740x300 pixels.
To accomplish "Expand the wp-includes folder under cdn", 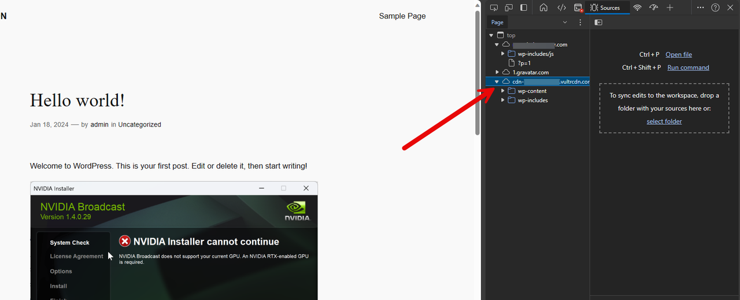I will tap(503, 100).
